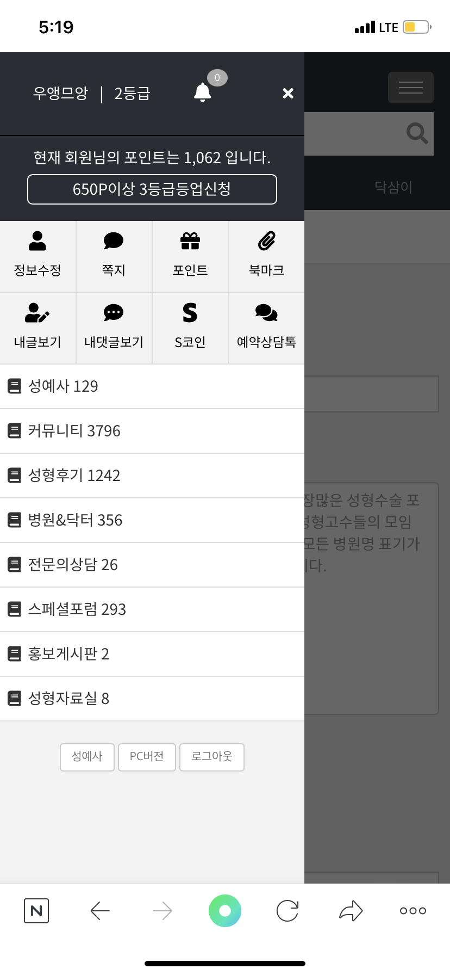This screenshot has height=975, width=450.
Task: Open 북마크 paperclip icon
Action: [x=266, y=241]
